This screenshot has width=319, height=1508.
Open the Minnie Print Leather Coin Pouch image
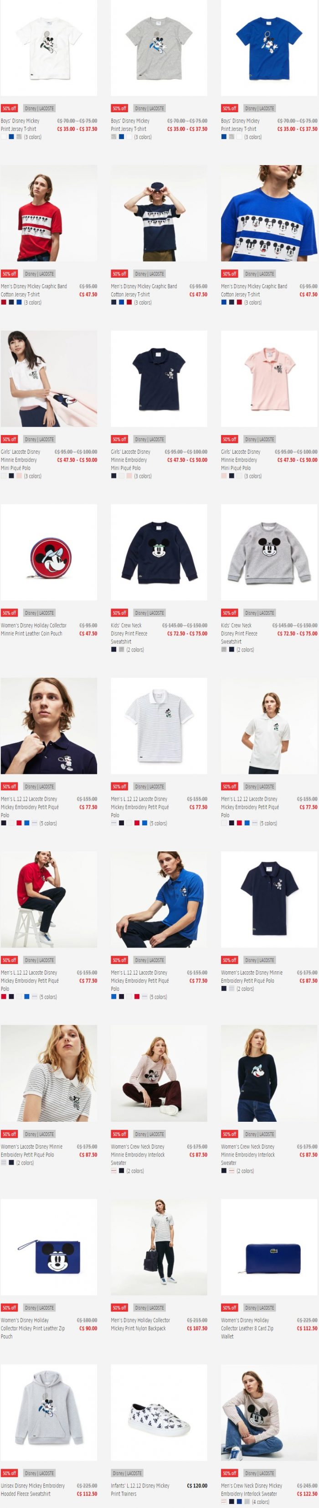tap(49, 552)
